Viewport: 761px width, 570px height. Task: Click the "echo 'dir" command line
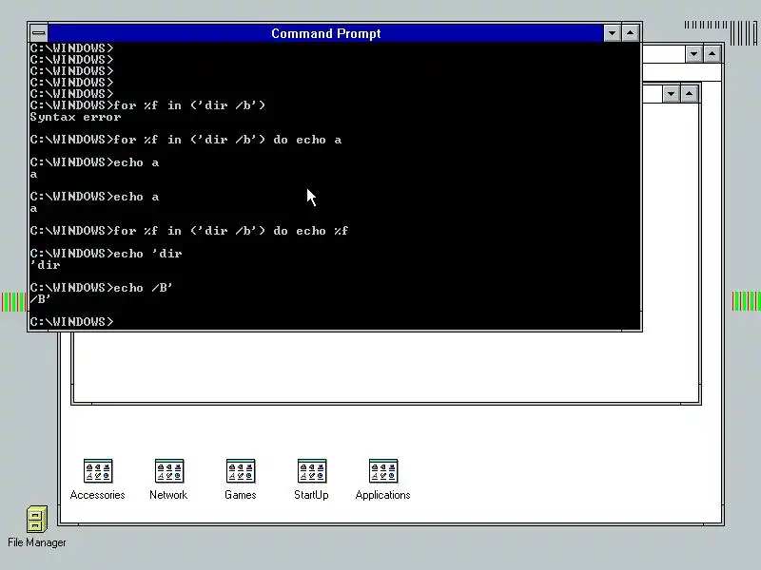106,254
